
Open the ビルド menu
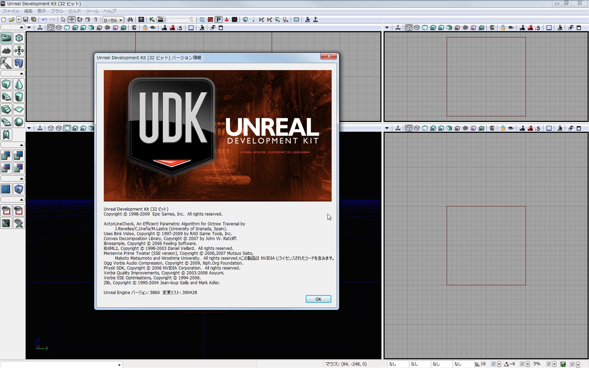tap(75, 11)
